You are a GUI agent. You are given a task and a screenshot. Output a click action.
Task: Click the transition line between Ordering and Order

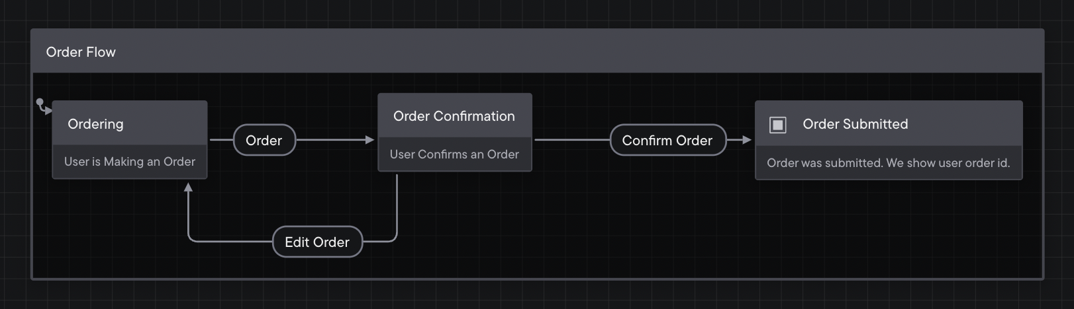point(221,140)
